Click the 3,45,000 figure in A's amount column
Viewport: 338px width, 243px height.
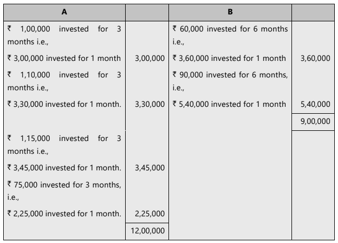(150, 168)
